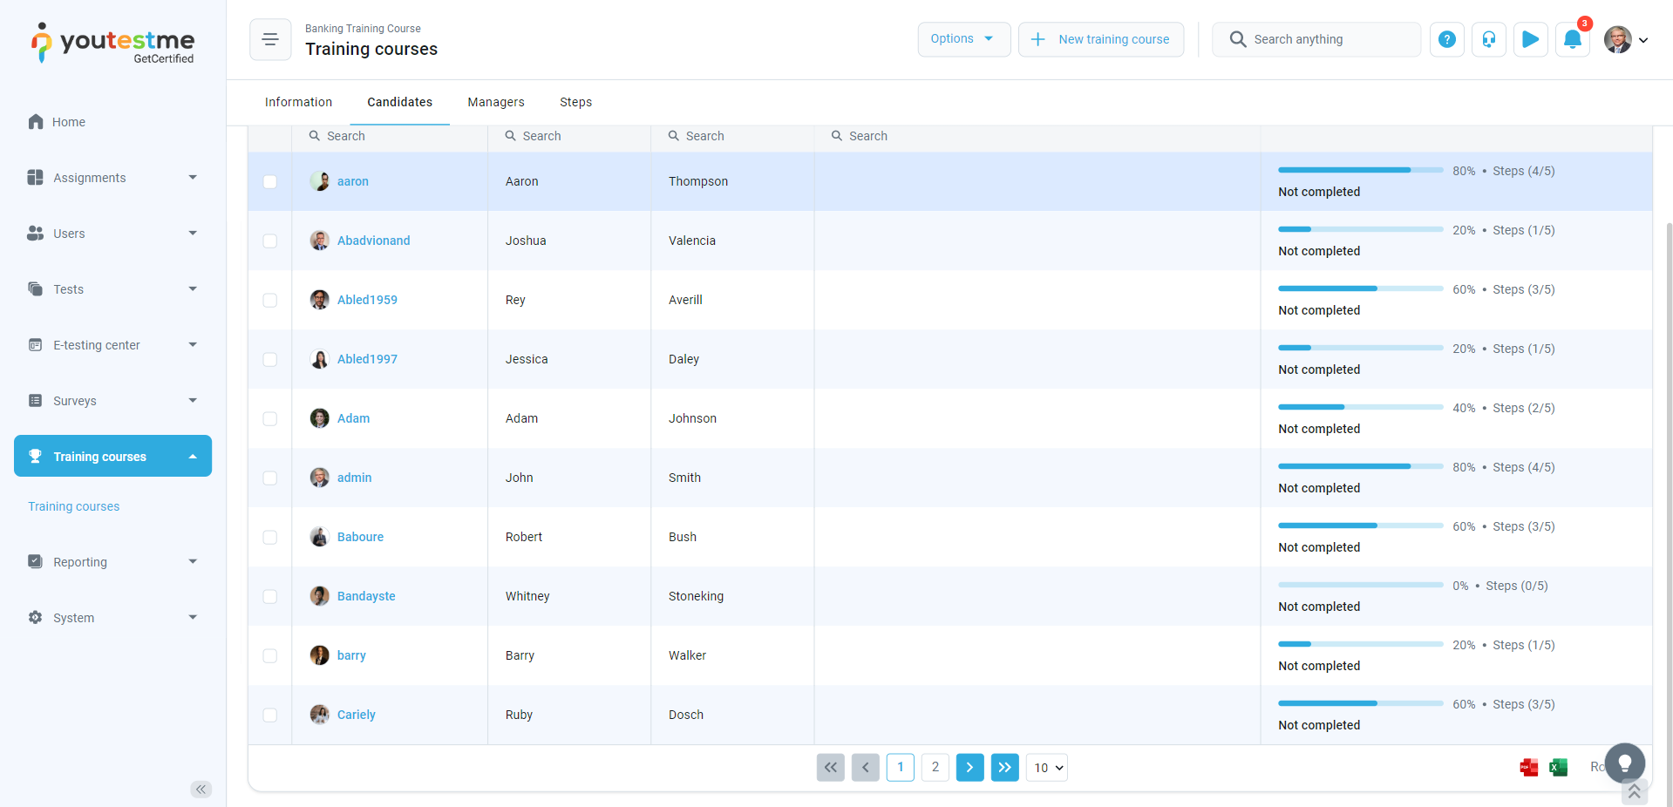Click the headset support icon
The width and height of the screenshot is (1673, 807).
pyautogui.click(x=1488, y=39)
